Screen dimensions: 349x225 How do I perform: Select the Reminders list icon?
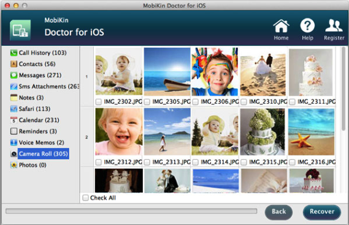coord(13,131)
